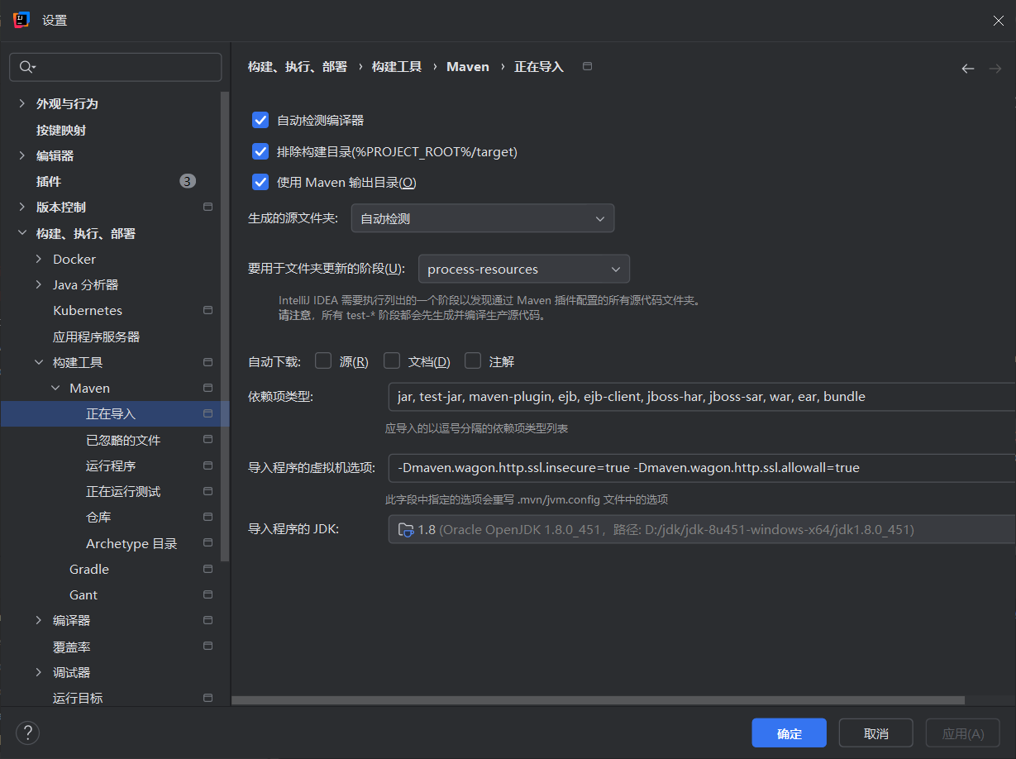
Task: Expand the 外观与行为 section
Action: point(22,103)
